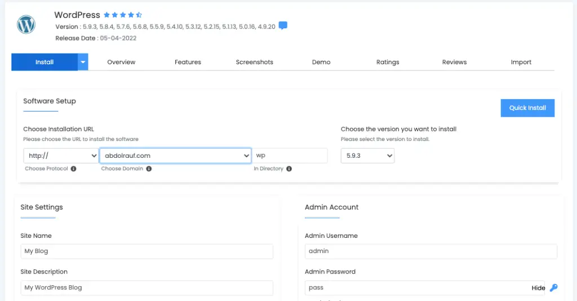Screen dimensions: 577x301
Task: Click the Choose Protocol info icon
Action: click(x=74, y=169)
